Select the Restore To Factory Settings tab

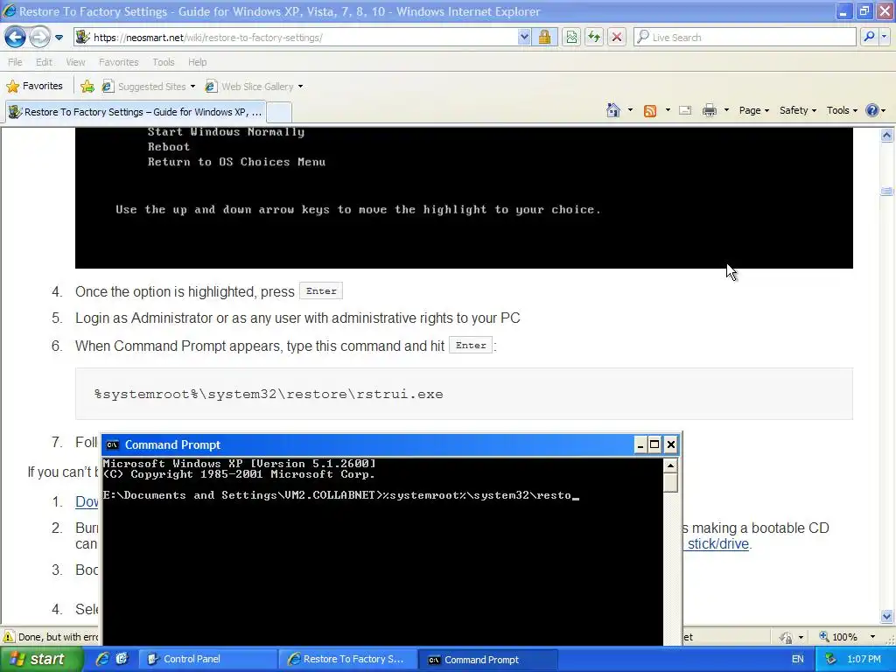136,112
